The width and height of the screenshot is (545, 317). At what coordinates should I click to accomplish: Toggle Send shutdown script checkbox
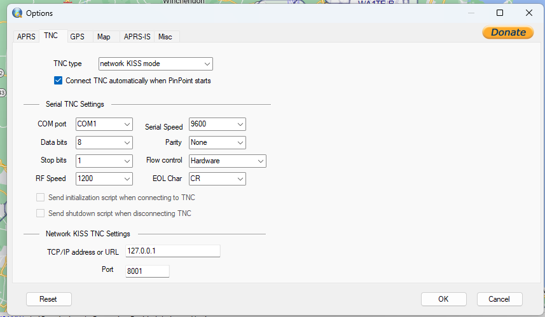(x=40, y=213)
